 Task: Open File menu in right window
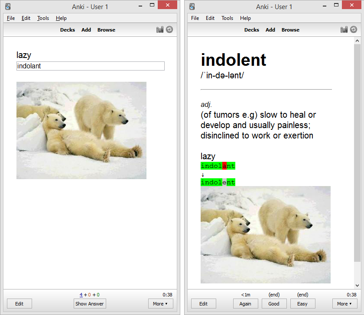click(195, 18)
